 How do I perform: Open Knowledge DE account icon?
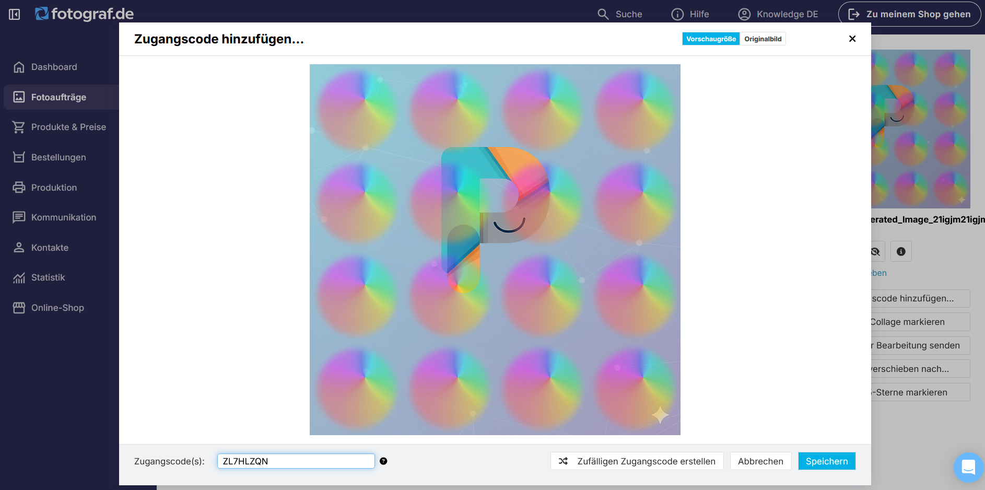(744, 14)
